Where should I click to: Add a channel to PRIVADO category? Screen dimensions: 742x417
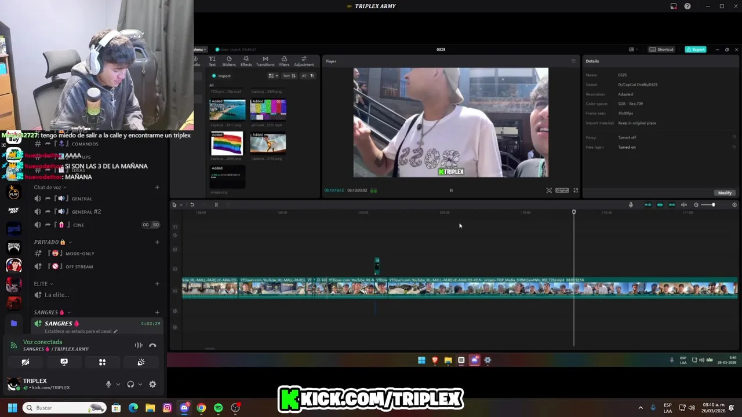157,242
